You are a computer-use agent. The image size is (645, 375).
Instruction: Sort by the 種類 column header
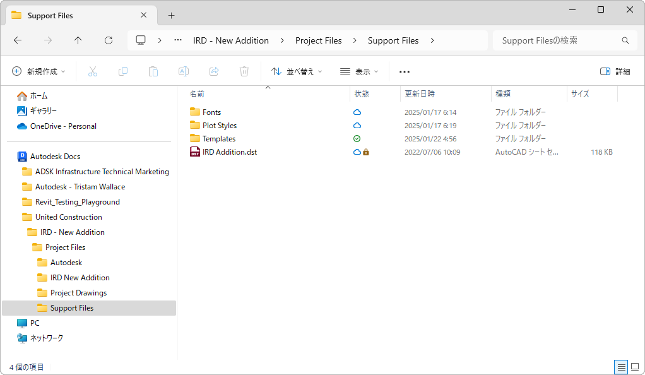tap(502, 94)
